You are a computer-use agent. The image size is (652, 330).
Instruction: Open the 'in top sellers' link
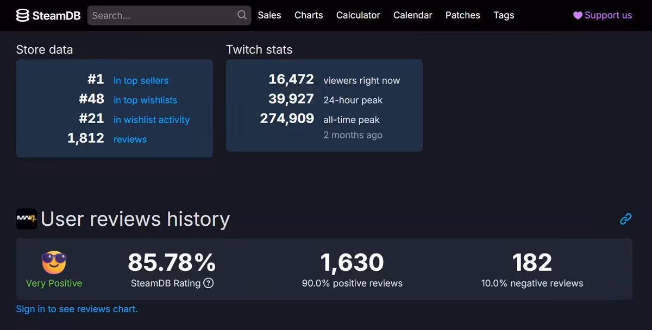pos(141,80)
